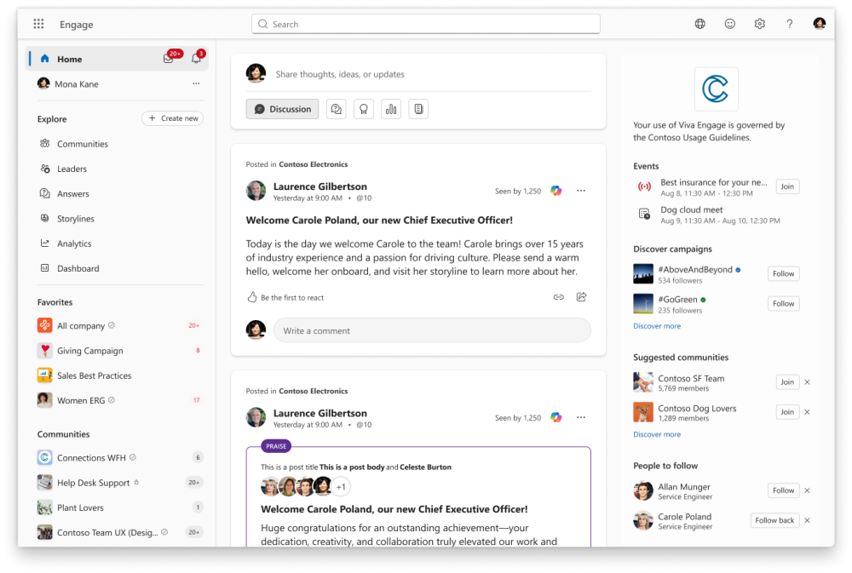Dismiss Allan Munger follow suggestion
This screenshot has height=573, width=852.
pos(808,490)
